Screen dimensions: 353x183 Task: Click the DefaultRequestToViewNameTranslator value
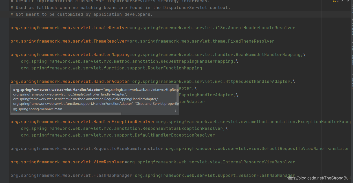point(258,148)
